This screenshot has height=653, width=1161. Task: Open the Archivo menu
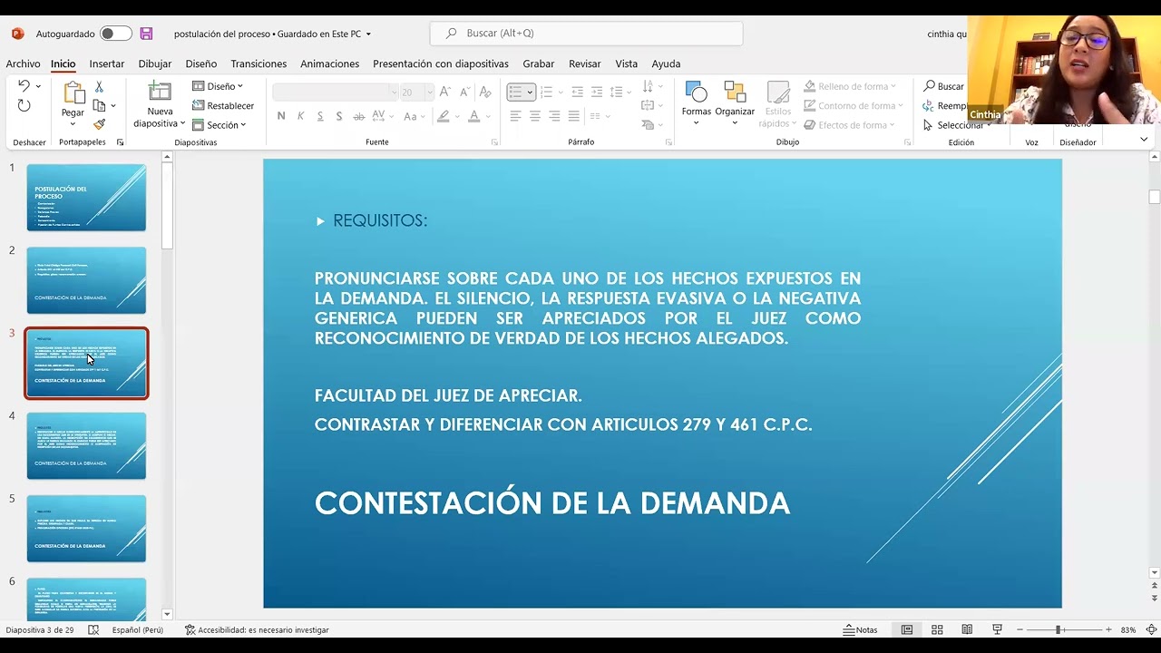tap(23, 63)
